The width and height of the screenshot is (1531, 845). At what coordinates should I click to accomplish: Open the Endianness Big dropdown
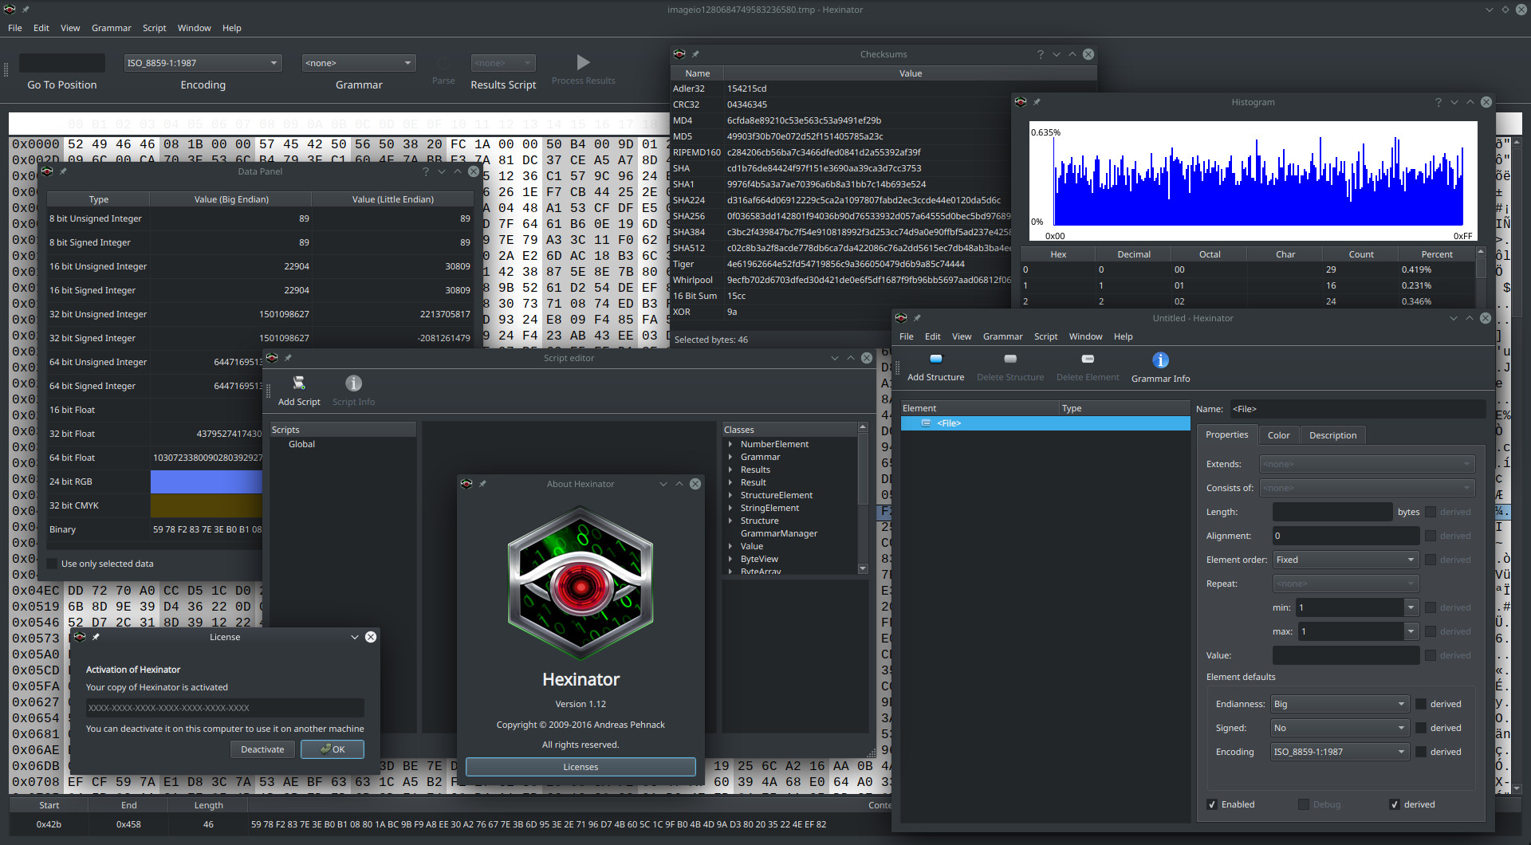click(x=1340, y=704)
